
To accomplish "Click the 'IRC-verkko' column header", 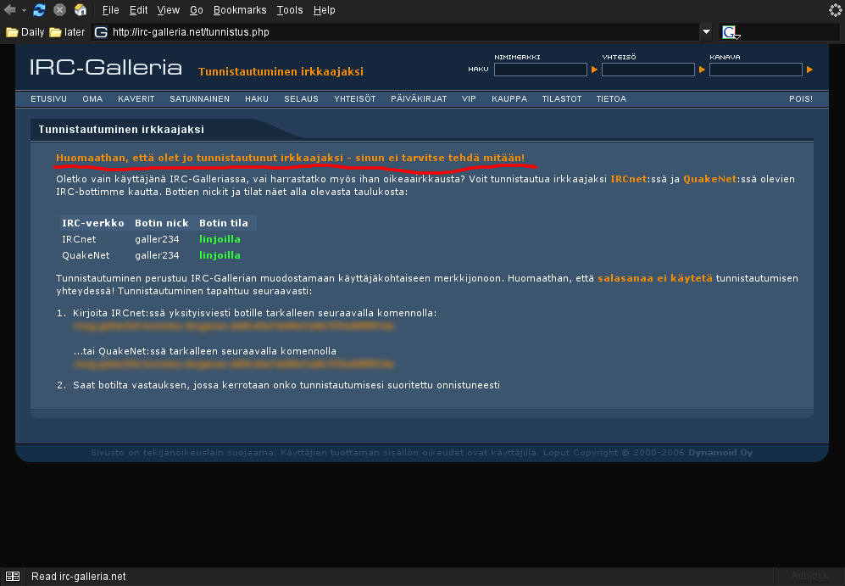I will (x=93, y=223).
